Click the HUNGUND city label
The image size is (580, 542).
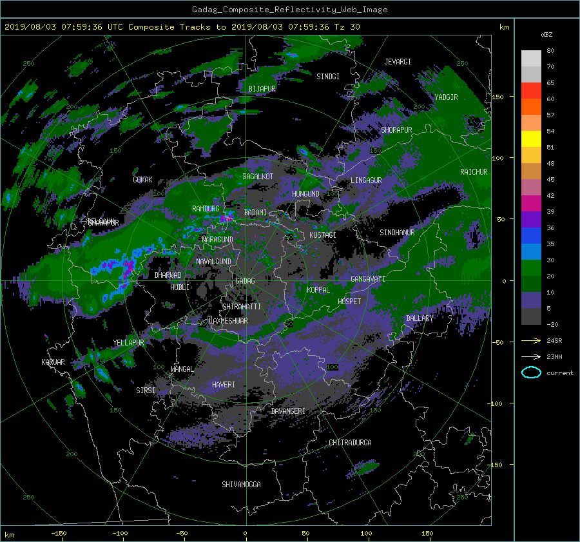coord(305,194)
